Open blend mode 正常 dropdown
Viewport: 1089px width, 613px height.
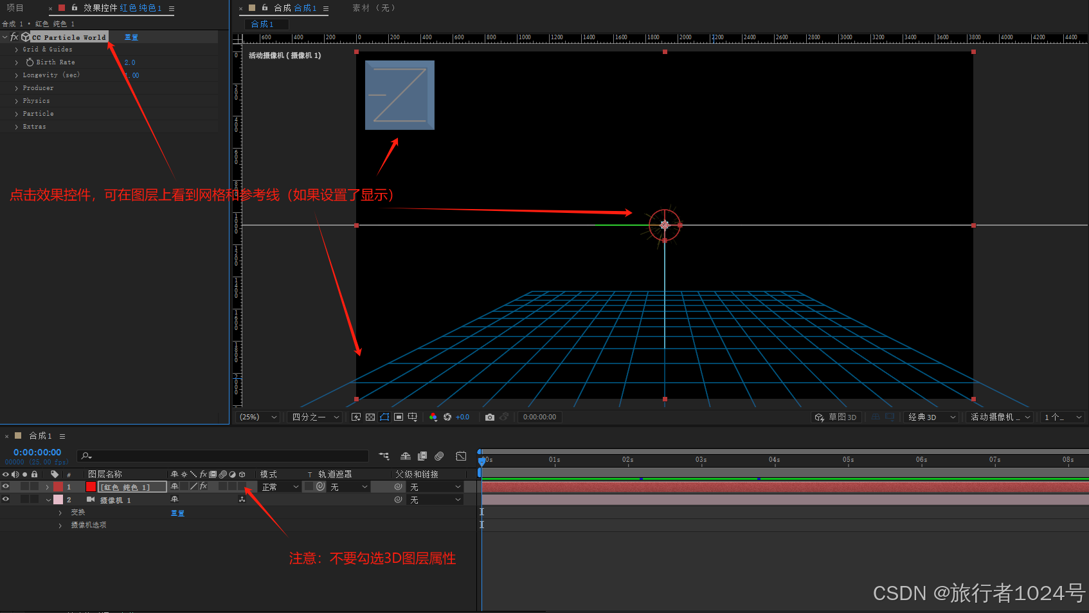[280, 487]
